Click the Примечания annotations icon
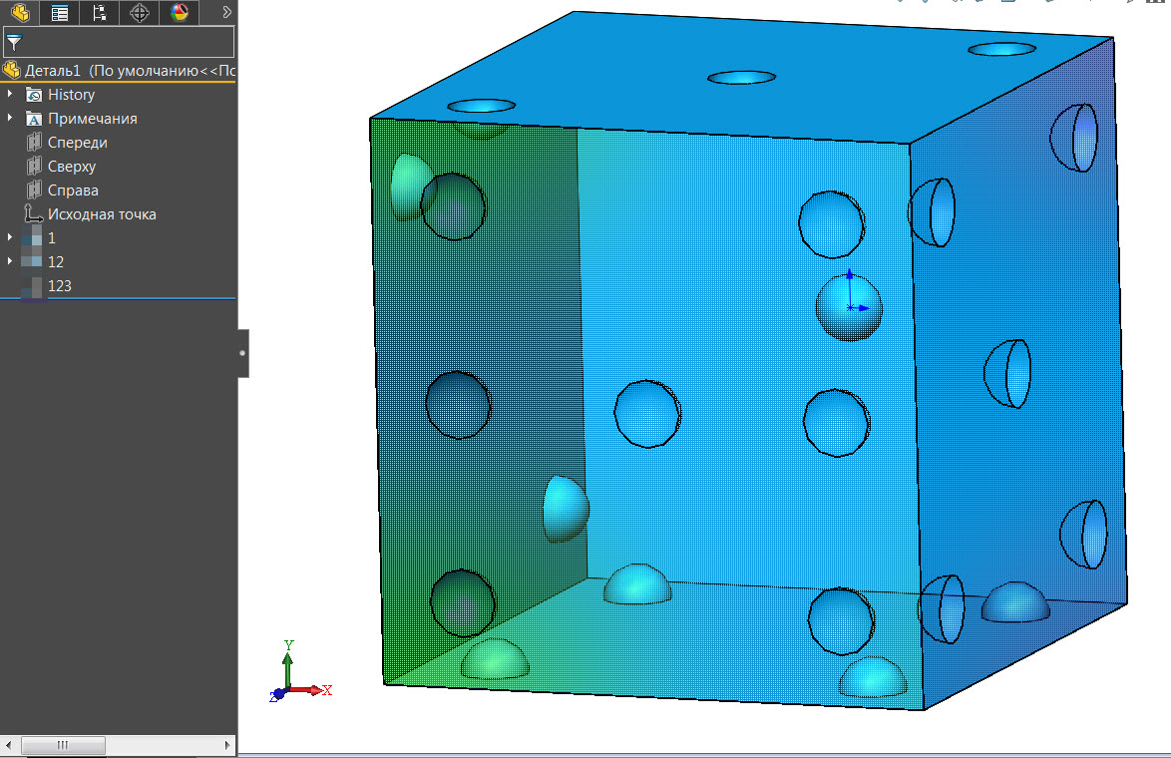Image resolution: width=1171 pixels, height=758 pixels. (33, 118)
